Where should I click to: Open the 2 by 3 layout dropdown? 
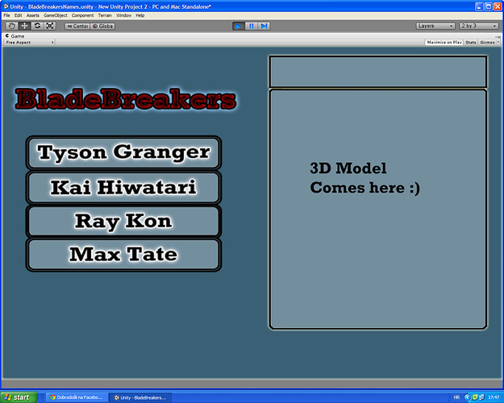479,26
